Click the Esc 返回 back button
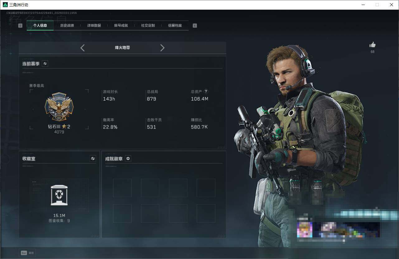399x259 pixels. [x=27, y=253]
